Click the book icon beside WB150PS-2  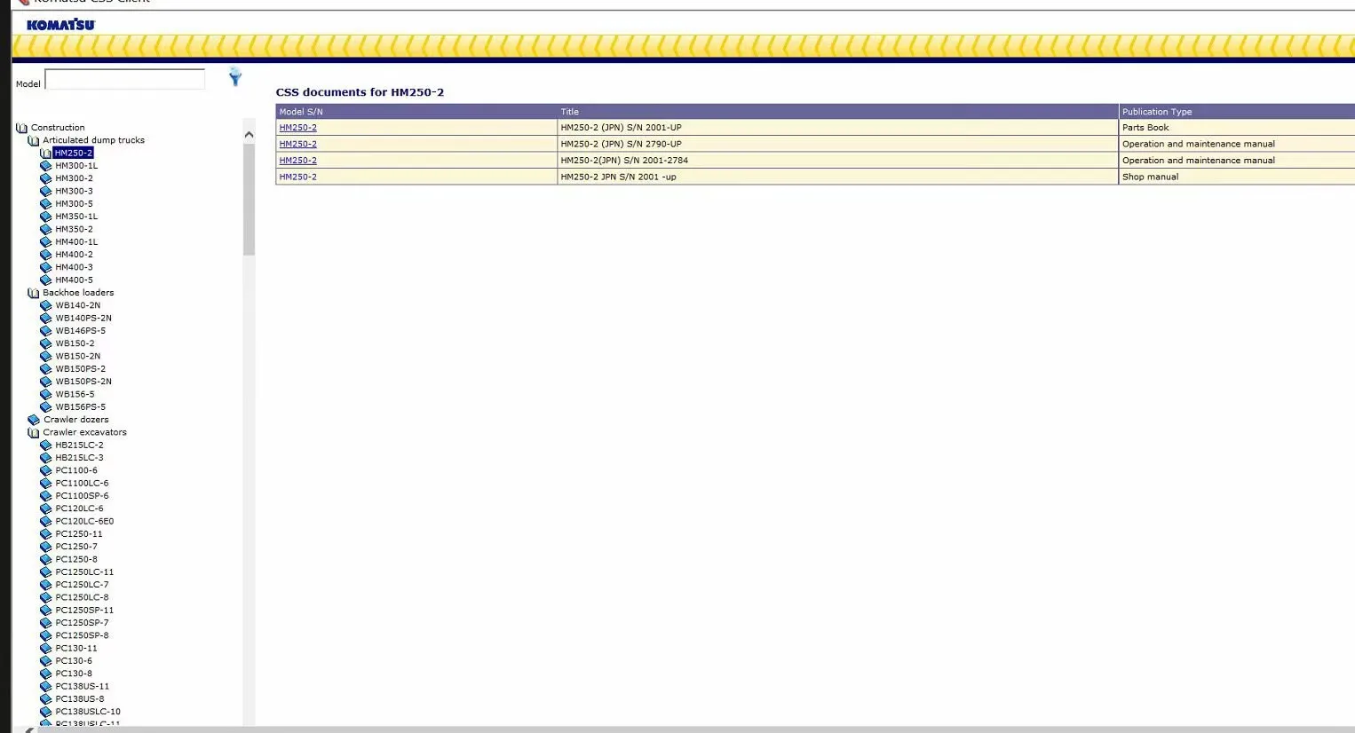click(x=46, y=369)
